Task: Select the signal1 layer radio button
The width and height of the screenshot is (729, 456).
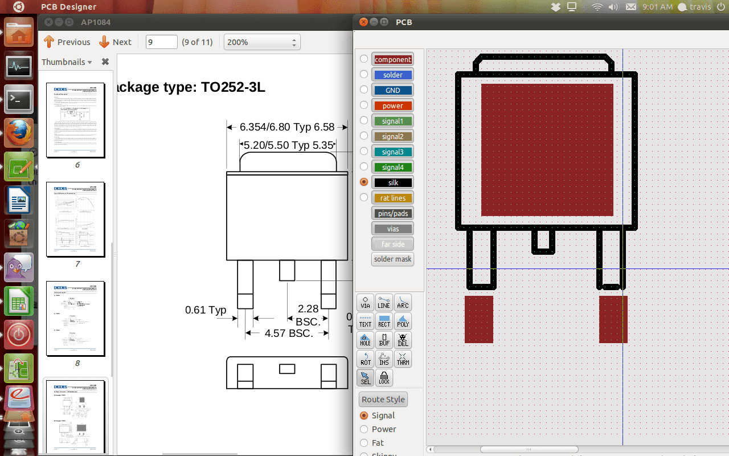Action: [364, 120]
